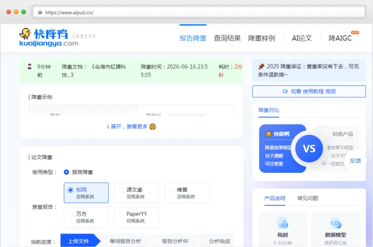Click 可过查重 on 快降鸭 card
Screen dimensions: 373x247
coord(274,164)
